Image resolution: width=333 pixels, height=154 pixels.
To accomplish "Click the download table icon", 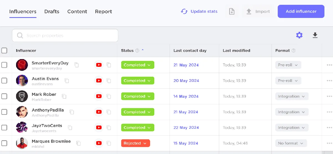I will pos(315,35).
